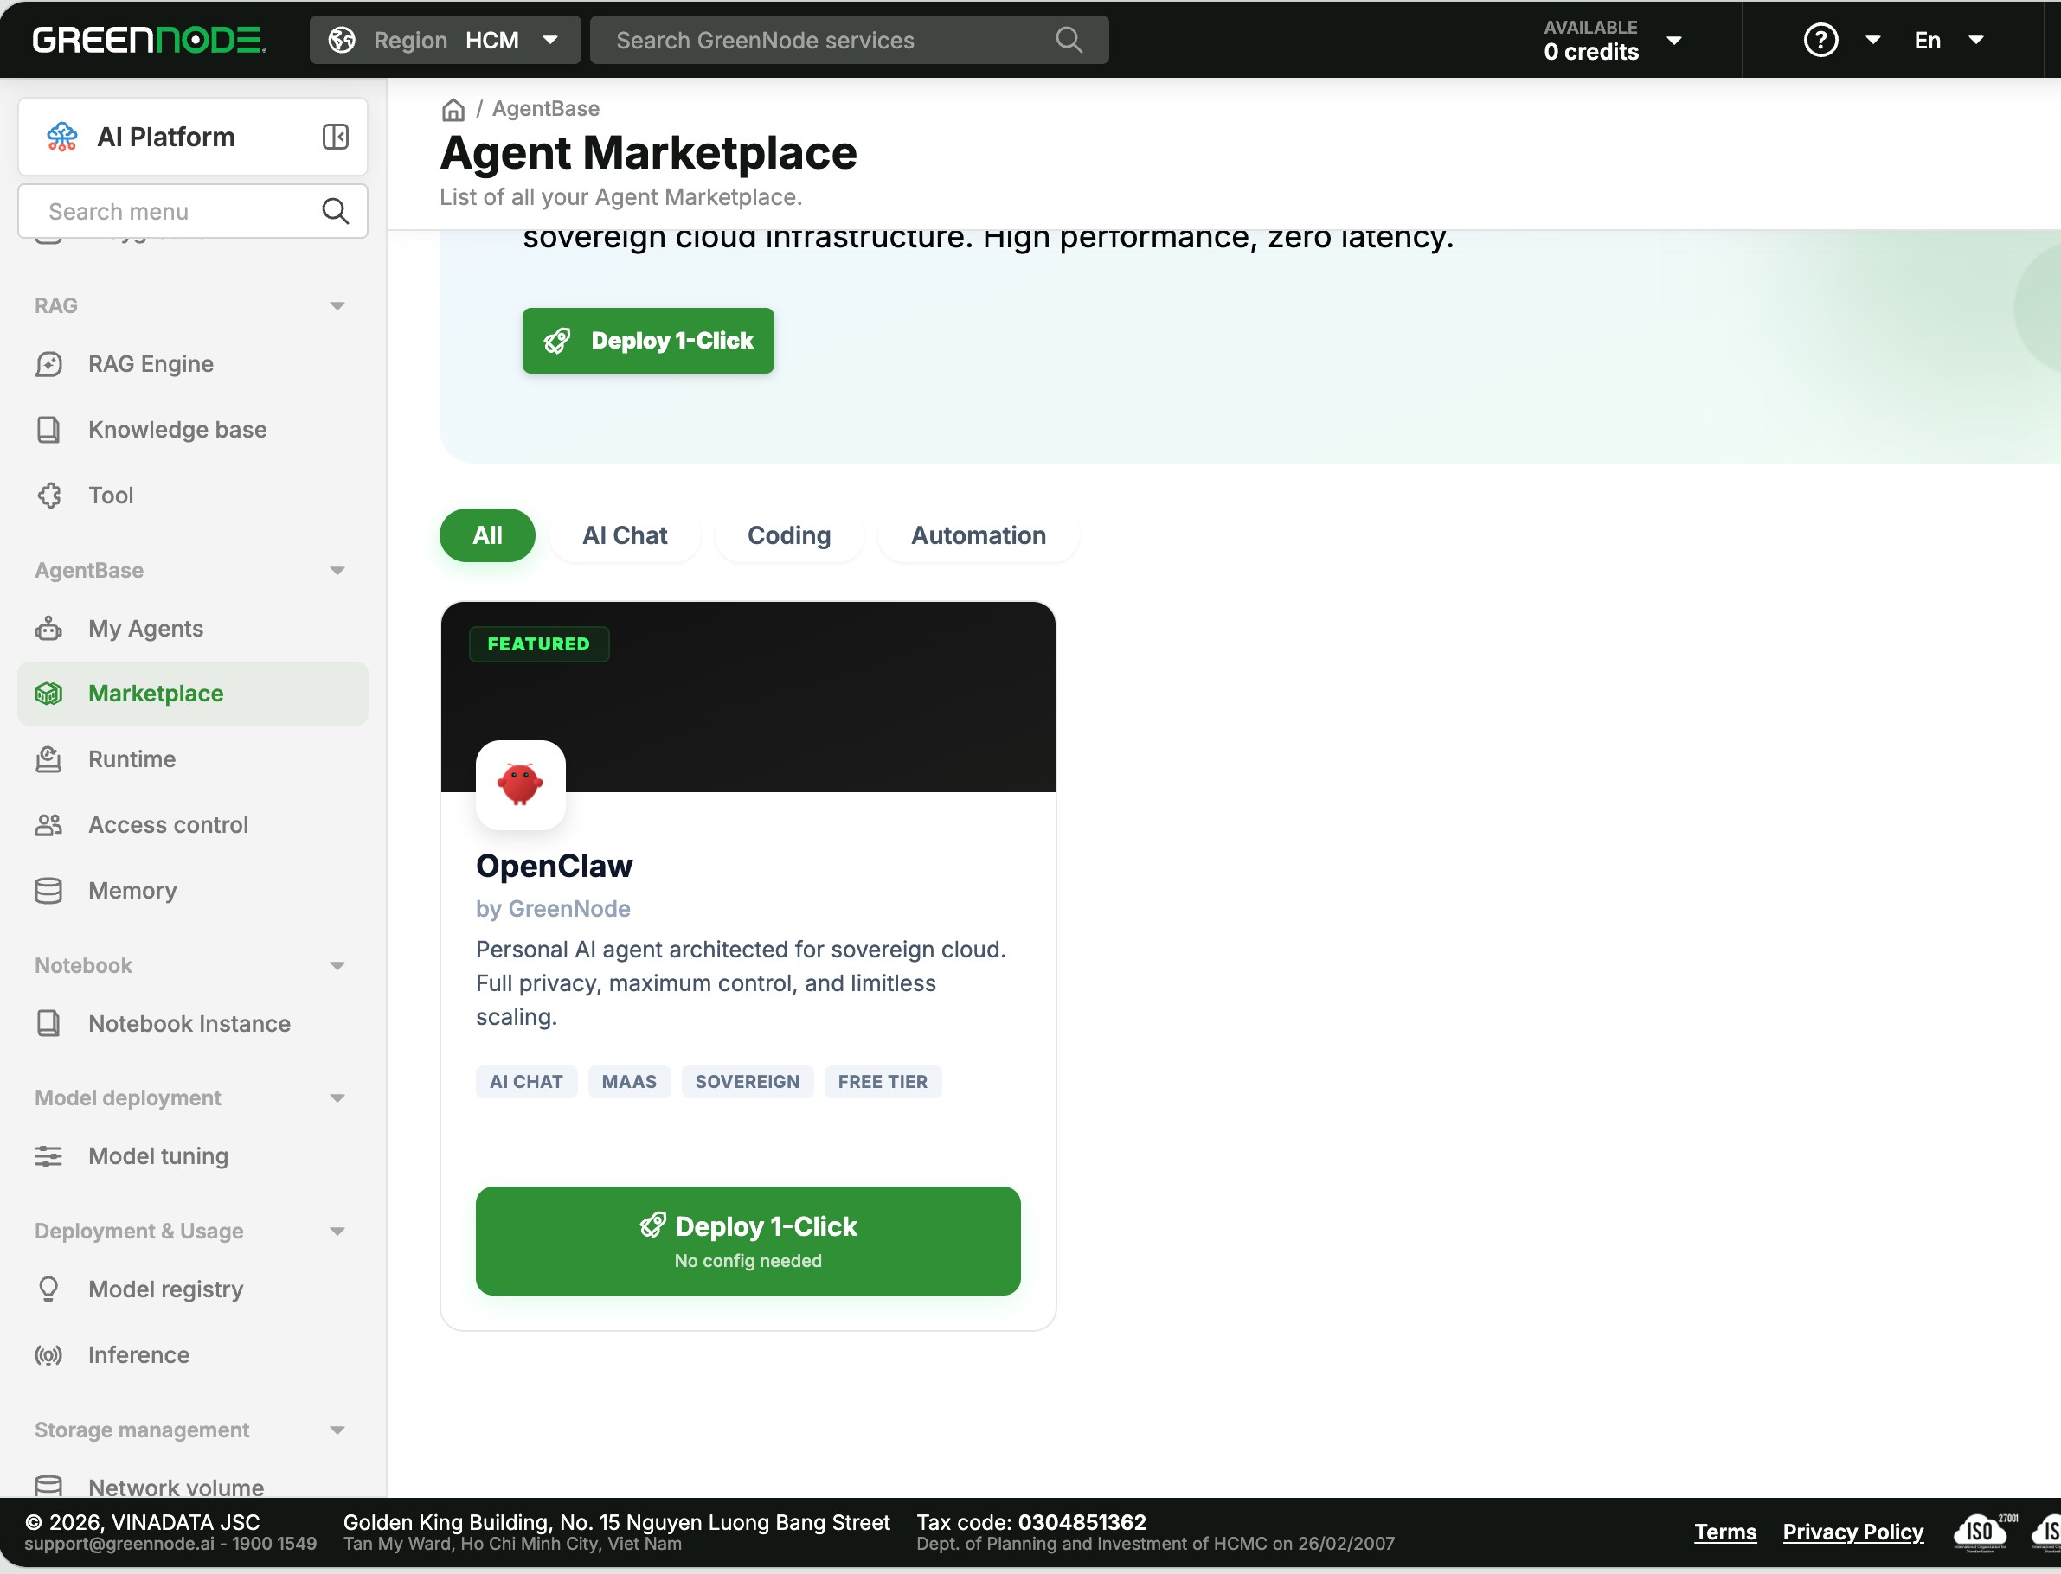Click the Model tuning sliders icon

coord(48,1156)
